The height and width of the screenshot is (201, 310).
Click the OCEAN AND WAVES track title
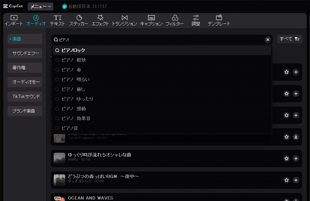pyautogui.click(x=90, y=198)
